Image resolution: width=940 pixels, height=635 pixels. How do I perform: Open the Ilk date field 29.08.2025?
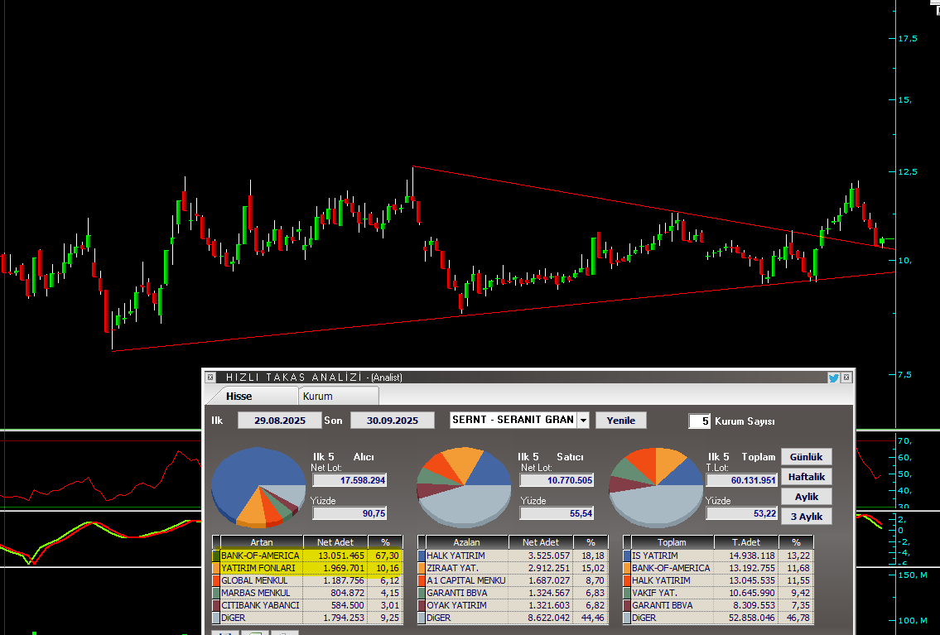(x=279, y=420)
